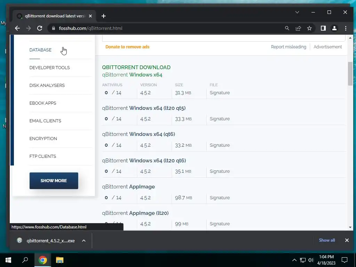Open File Explorer from the taskbar
The image size is (356, 267).
59,260
